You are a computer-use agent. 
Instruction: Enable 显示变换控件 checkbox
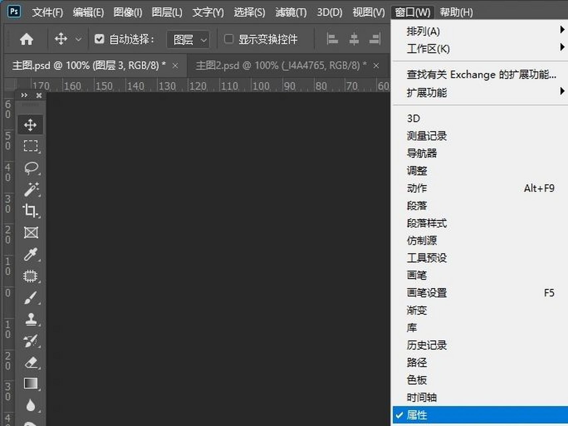tap(229, 39)
